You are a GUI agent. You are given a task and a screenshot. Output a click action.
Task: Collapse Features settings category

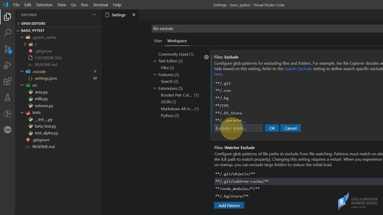(x=155, y=75)
